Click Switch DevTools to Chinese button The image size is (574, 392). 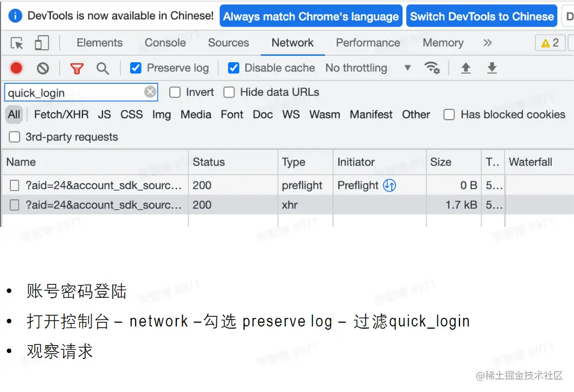click(x=482, y=16)
